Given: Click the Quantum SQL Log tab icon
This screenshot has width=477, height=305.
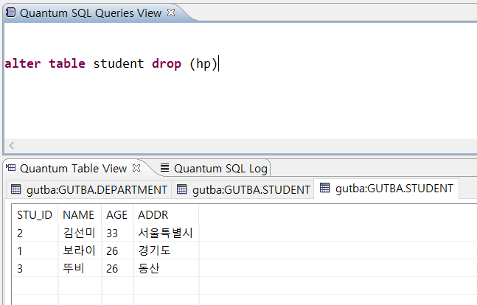Looking at the screenshot, I should click(x=164, y=167).
